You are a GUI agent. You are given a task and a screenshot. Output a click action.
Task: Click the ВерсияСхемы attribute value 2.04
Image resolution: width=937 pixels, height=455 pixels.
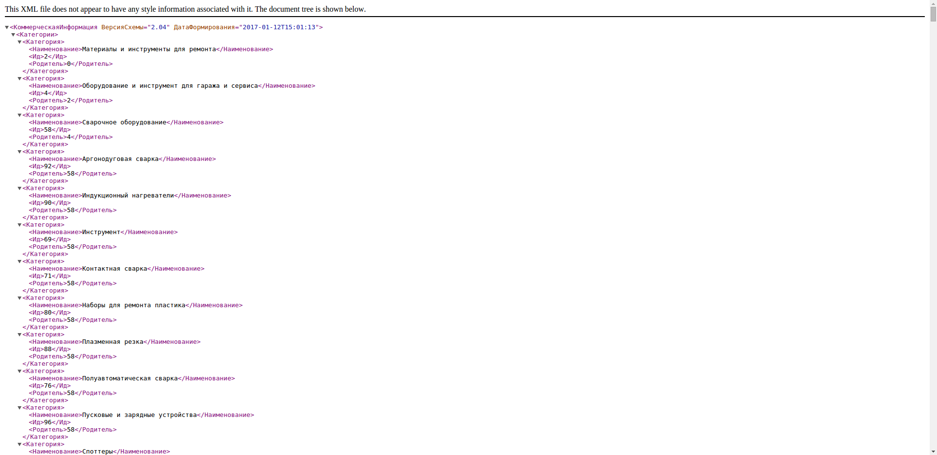159,27
